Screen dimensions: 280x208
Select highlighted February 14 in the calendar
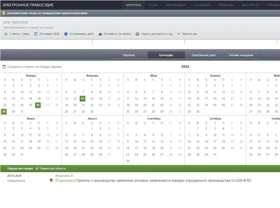83,98
